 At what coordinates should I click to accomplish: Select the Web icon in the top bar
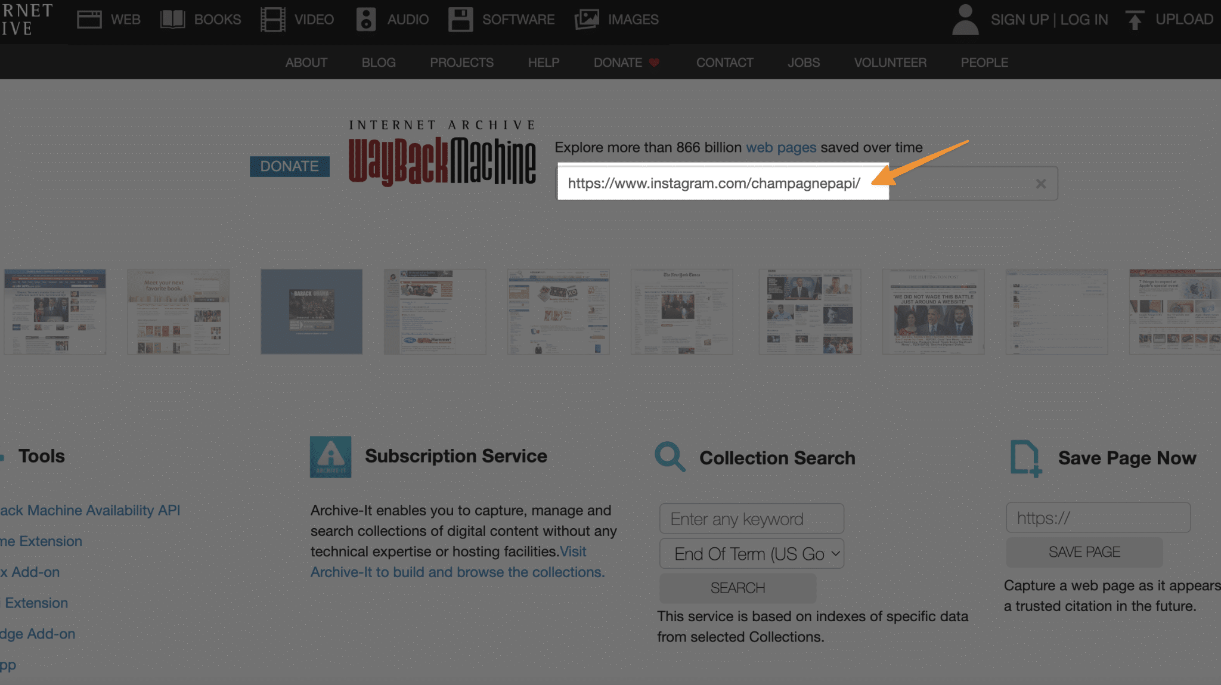pos(89,18)
